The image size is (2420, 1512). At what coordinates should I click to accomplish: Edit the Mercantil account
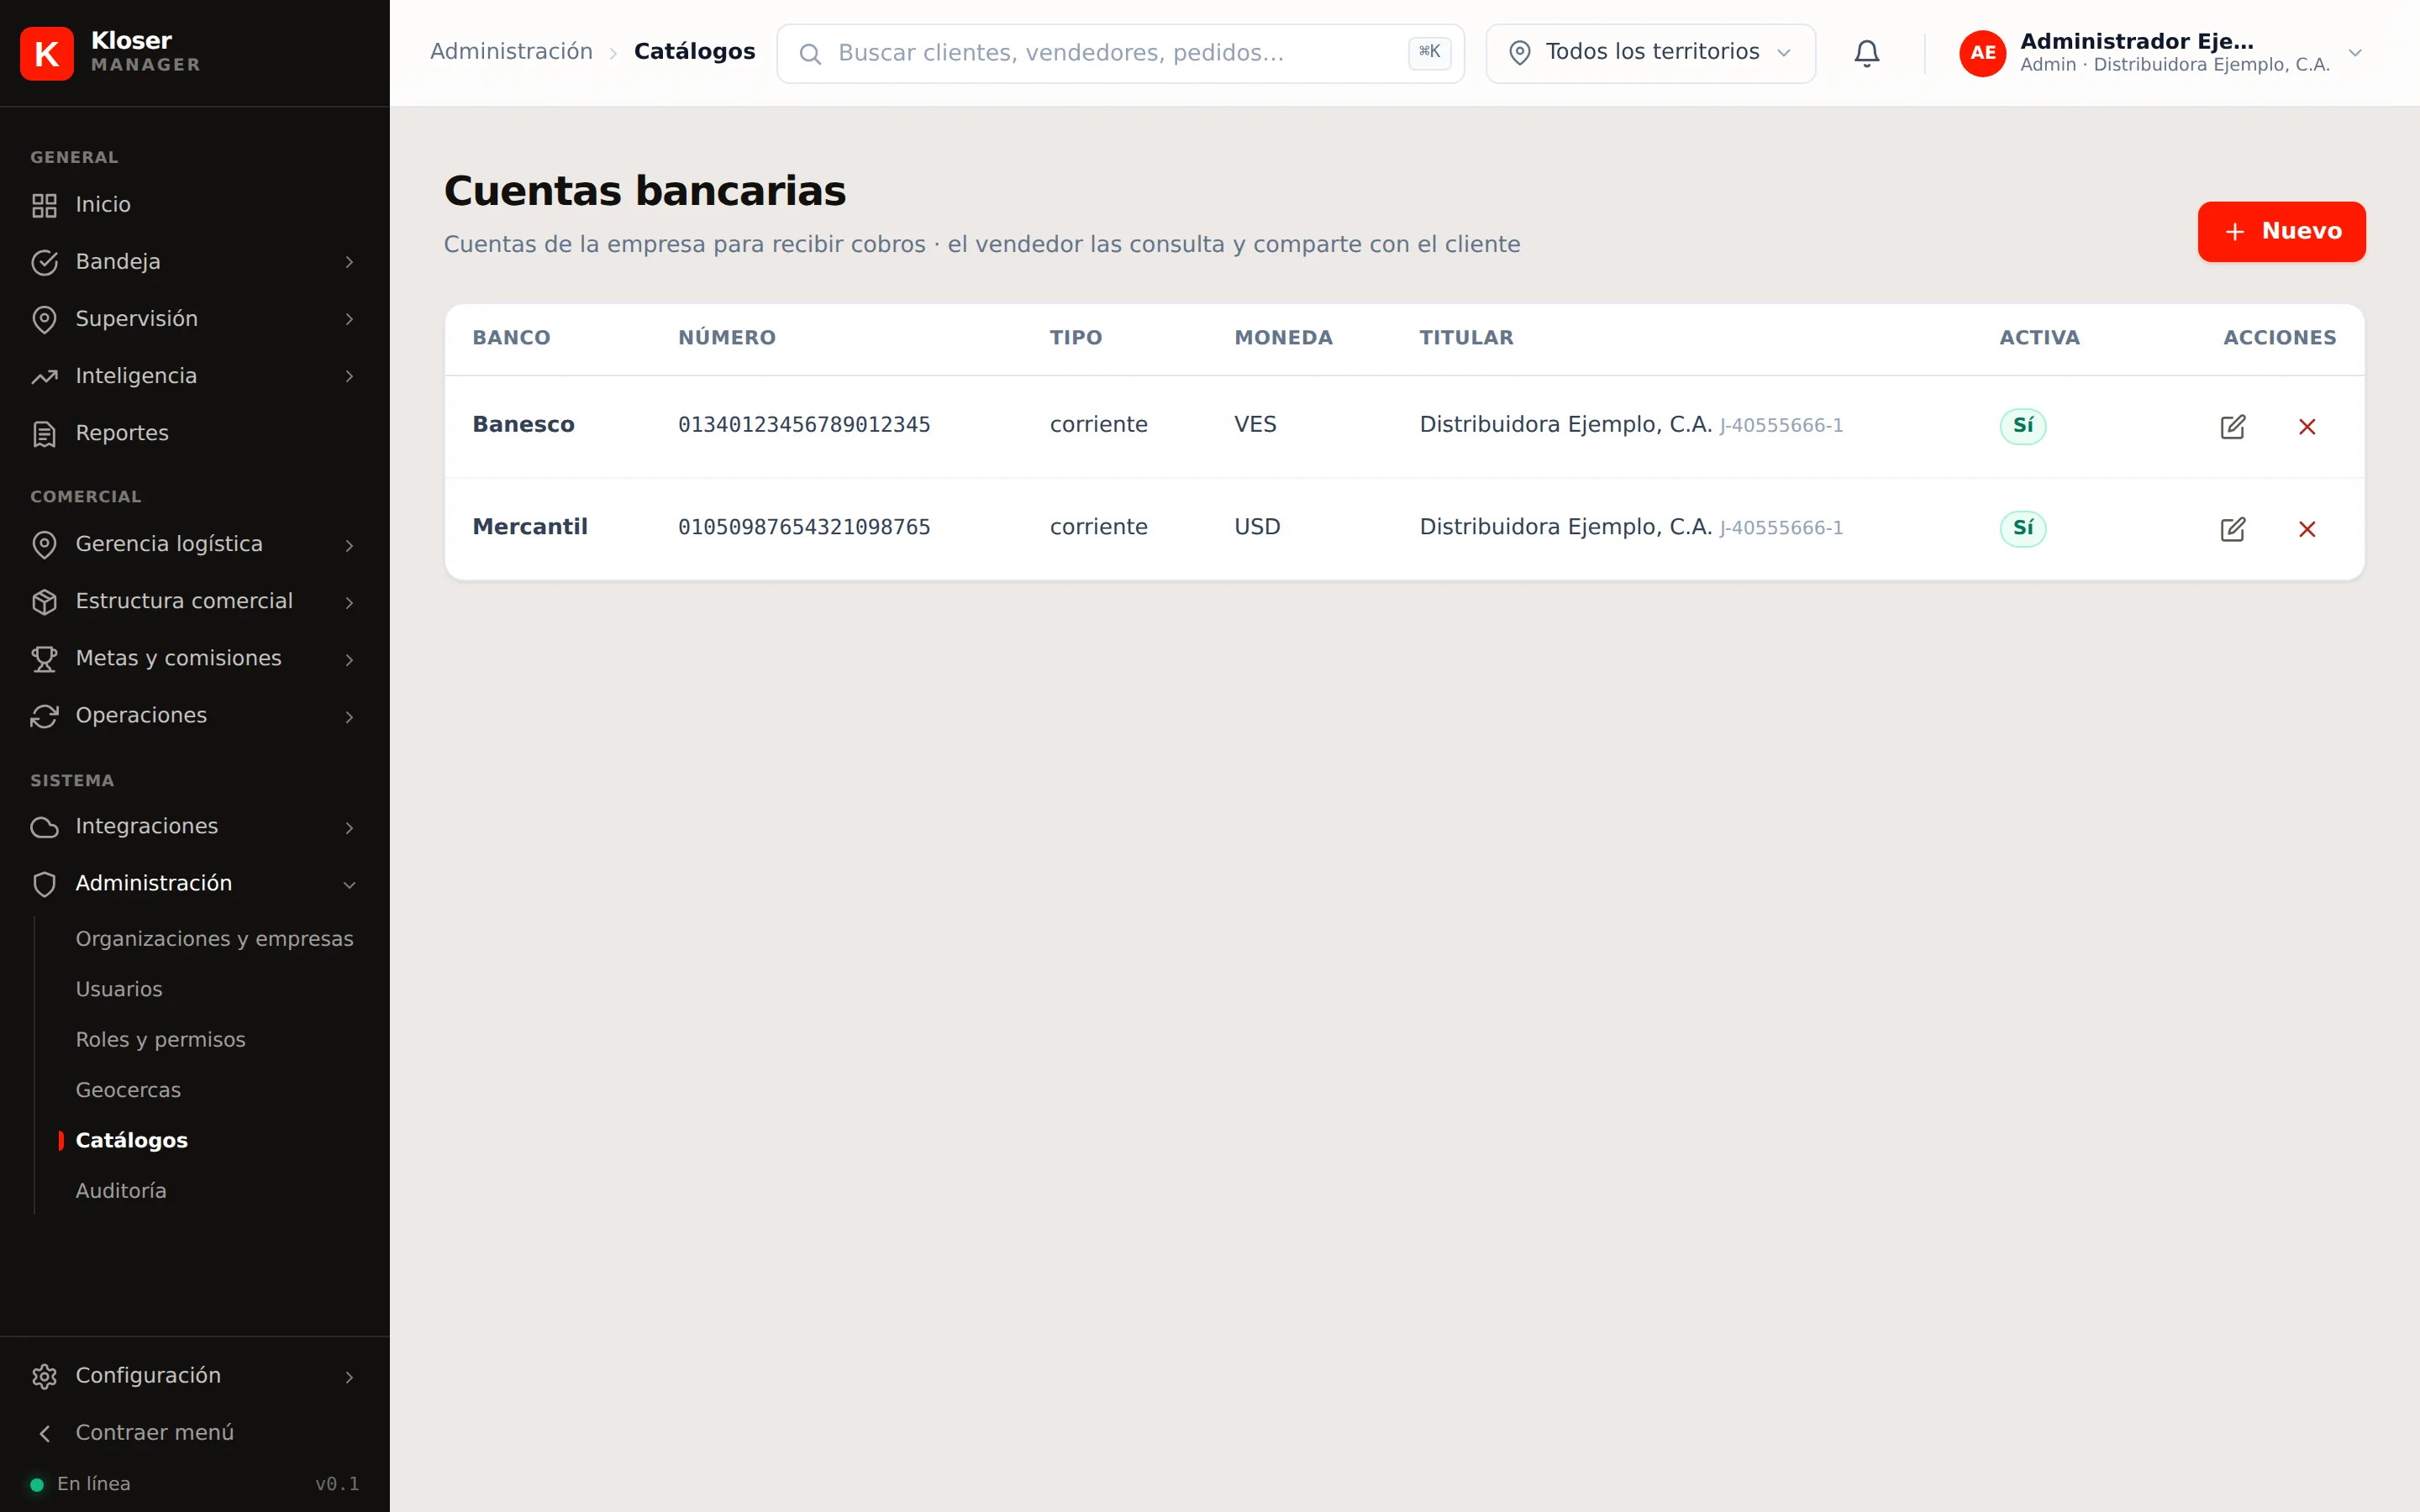click(x=2232, y=529)
